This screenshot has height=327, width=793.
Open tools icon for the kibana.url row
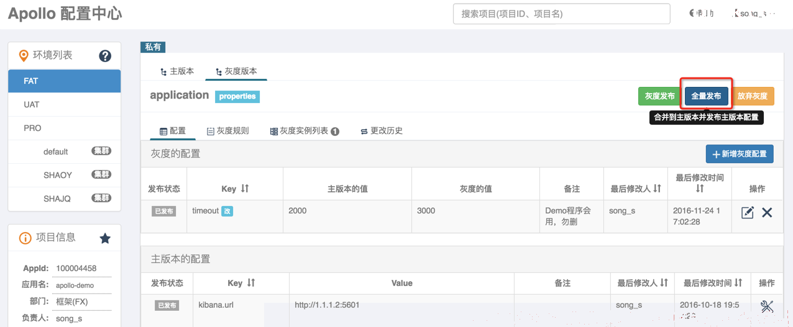pyautogui.click(x=767, y=306)
